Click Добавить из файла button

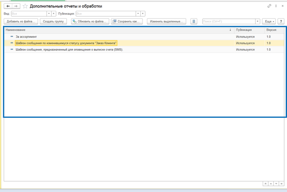pos(21,21)
